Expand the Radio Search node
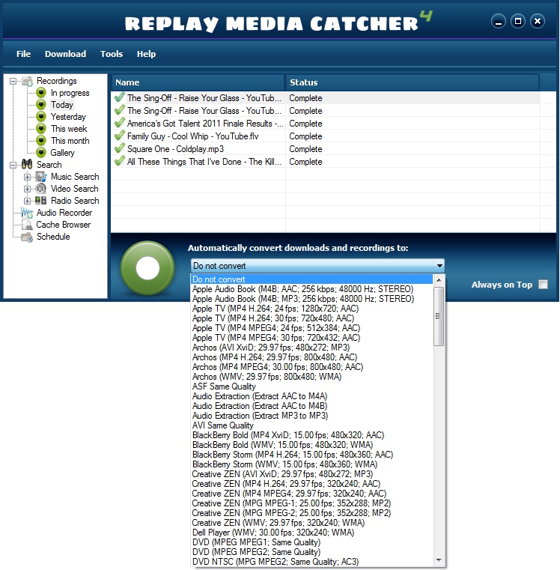Image resolution: width=560 pixels, height=570 pixels. pyautogui.click(x=27, y=201)
